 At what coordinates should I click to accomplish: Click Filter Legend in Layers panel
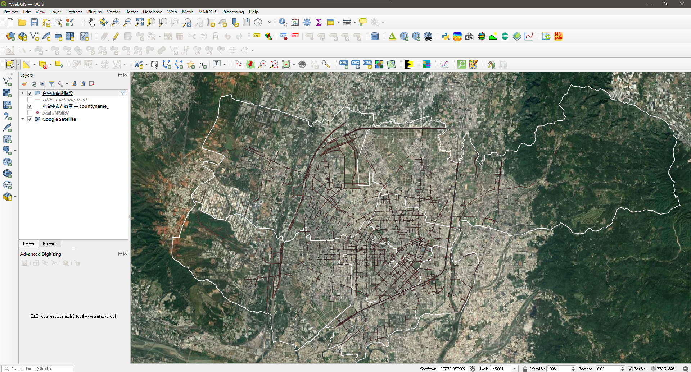pyautogui.click(x=51, y=83)
